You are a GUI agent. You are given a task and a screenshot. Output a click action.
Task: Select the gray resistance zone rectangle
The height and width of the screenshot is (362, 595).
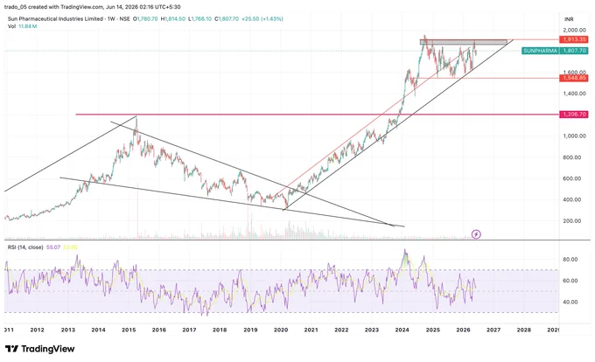point(464,42)
